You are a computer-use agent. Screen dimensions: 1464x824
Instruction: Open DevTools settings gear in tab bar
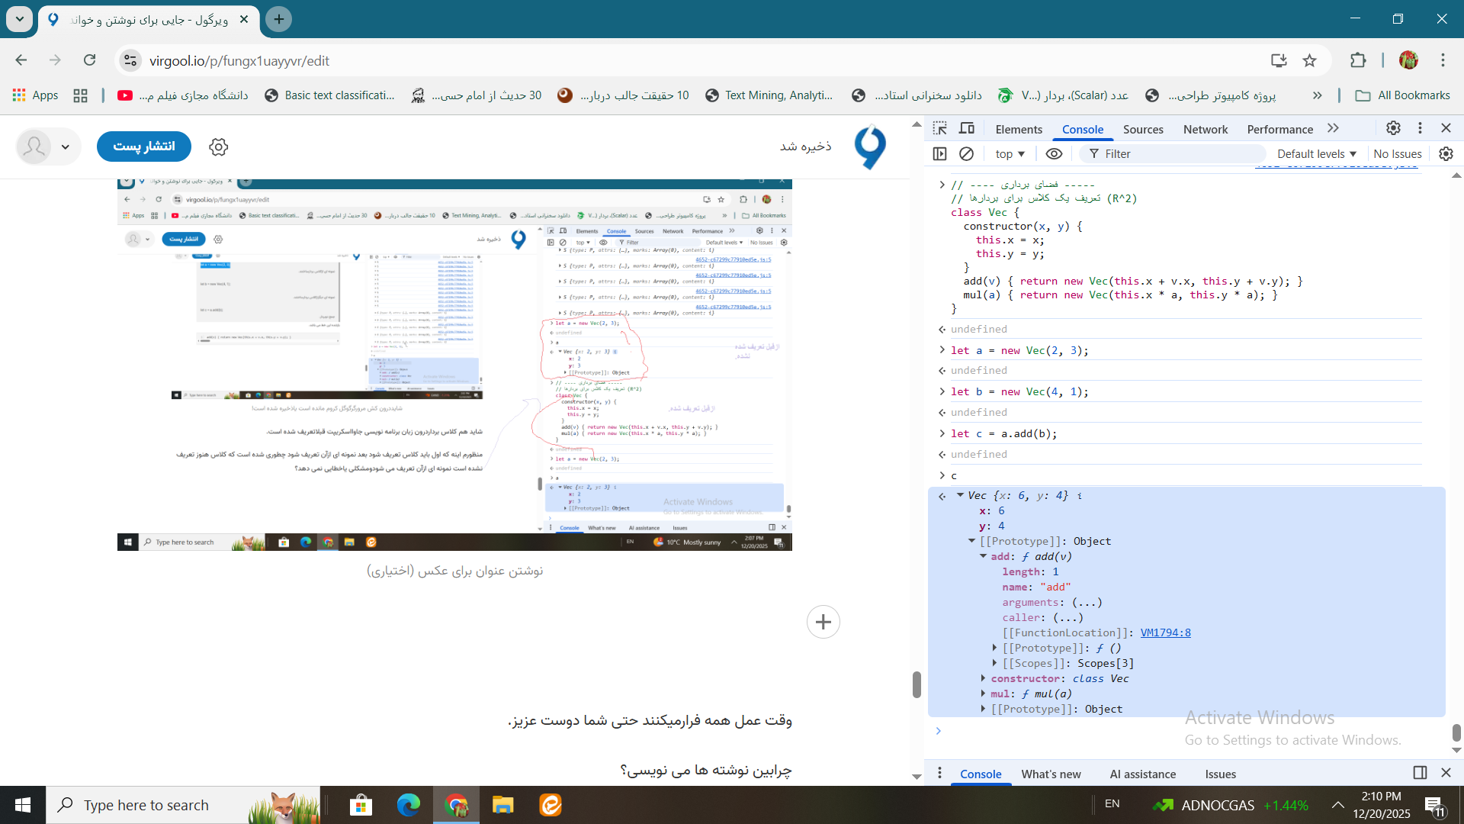pyautogui.click(x=1393, y=128)
